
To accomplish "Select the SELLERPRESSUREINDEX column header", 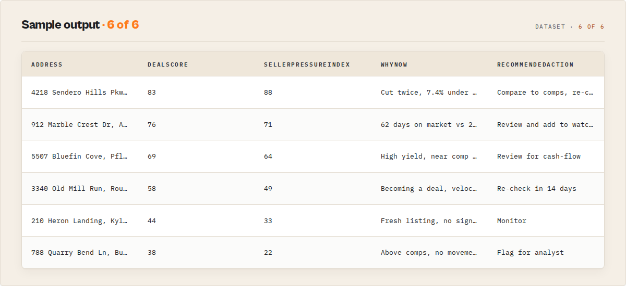I will click(307, 64).
